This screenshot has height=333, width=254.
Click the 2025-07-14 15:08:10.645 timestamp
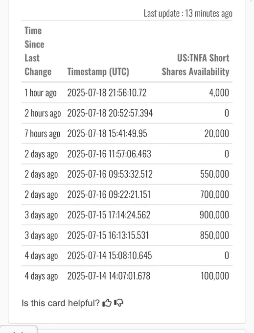coord(110,256)
